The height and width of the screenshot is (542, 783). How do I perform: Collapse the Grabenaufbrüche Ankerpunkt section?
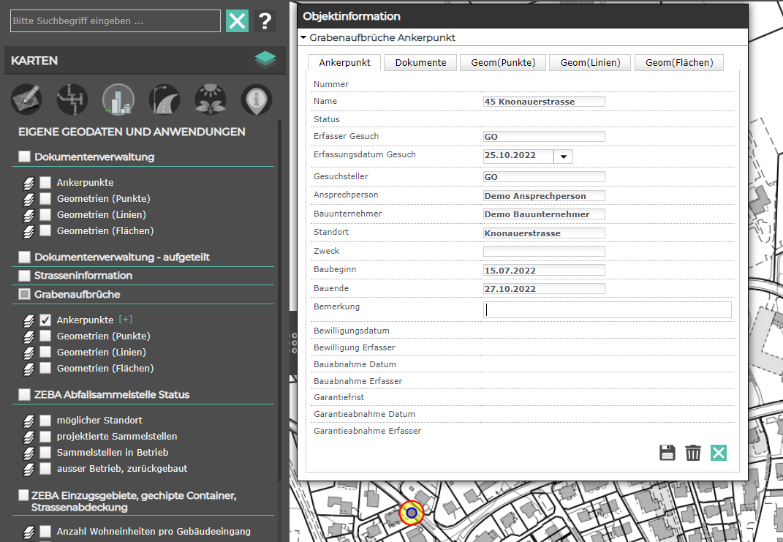point(303,37)
